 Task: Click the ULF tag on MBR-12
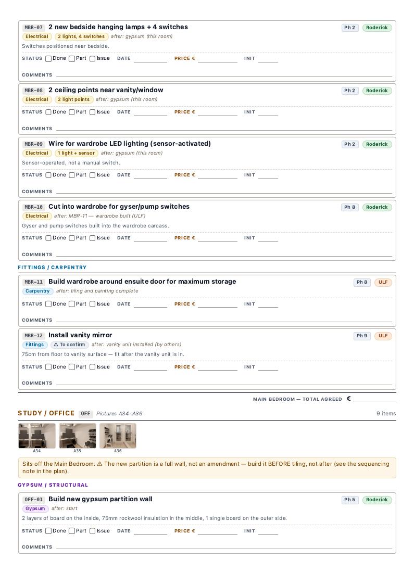coord(383,336)
